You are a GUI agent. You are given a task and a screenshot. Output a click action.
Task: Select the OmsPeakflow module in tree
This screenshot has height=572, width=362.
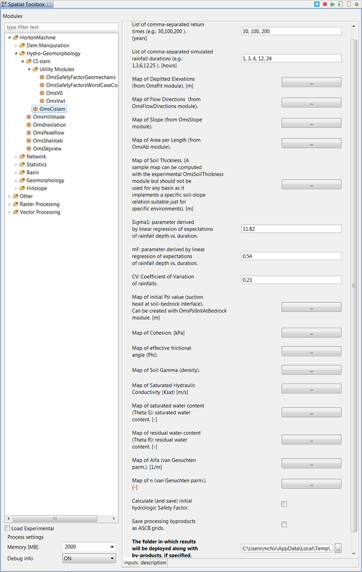[48, 133]
